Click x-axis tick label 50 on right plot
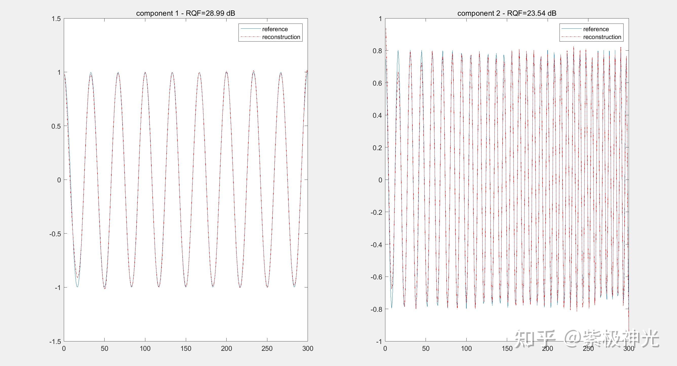677x366 pixels. click(426, 348)
